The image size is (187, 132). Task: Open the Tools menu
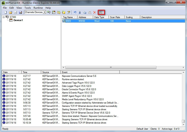tap(28, 8)
